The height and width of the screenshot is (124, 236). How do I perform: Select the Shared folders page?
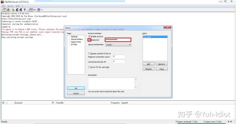[77, 39]
